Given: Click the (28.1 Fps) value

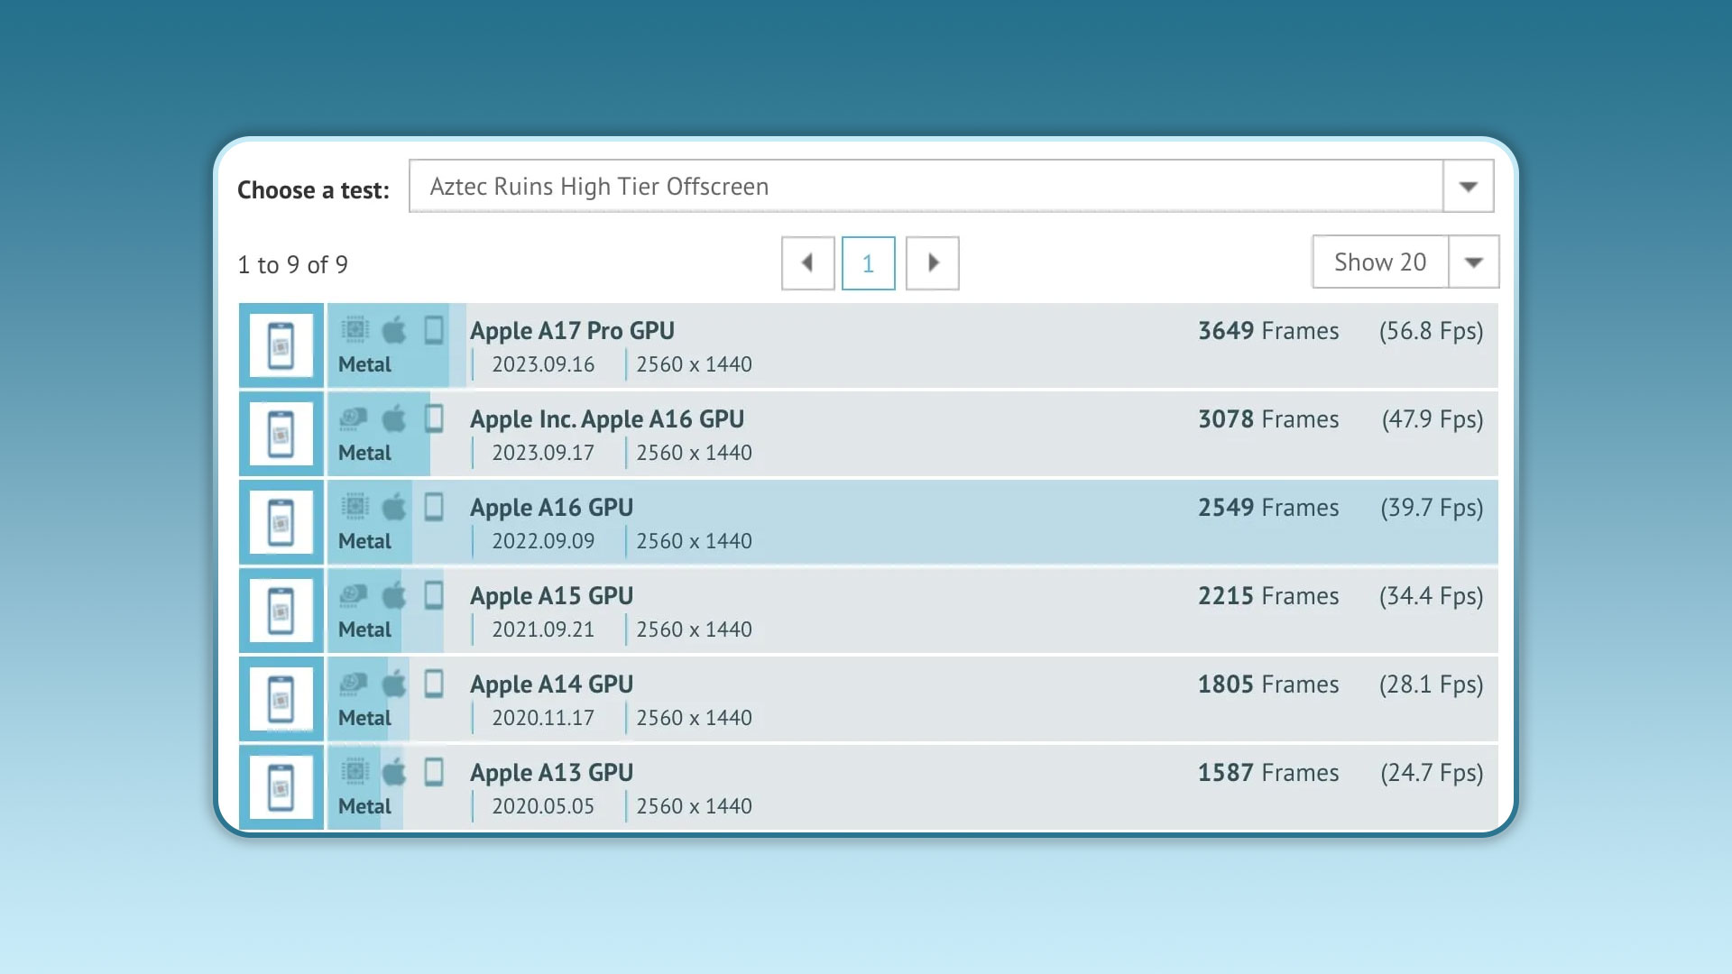Looking at the screenshot, I should coord(1432,685).
